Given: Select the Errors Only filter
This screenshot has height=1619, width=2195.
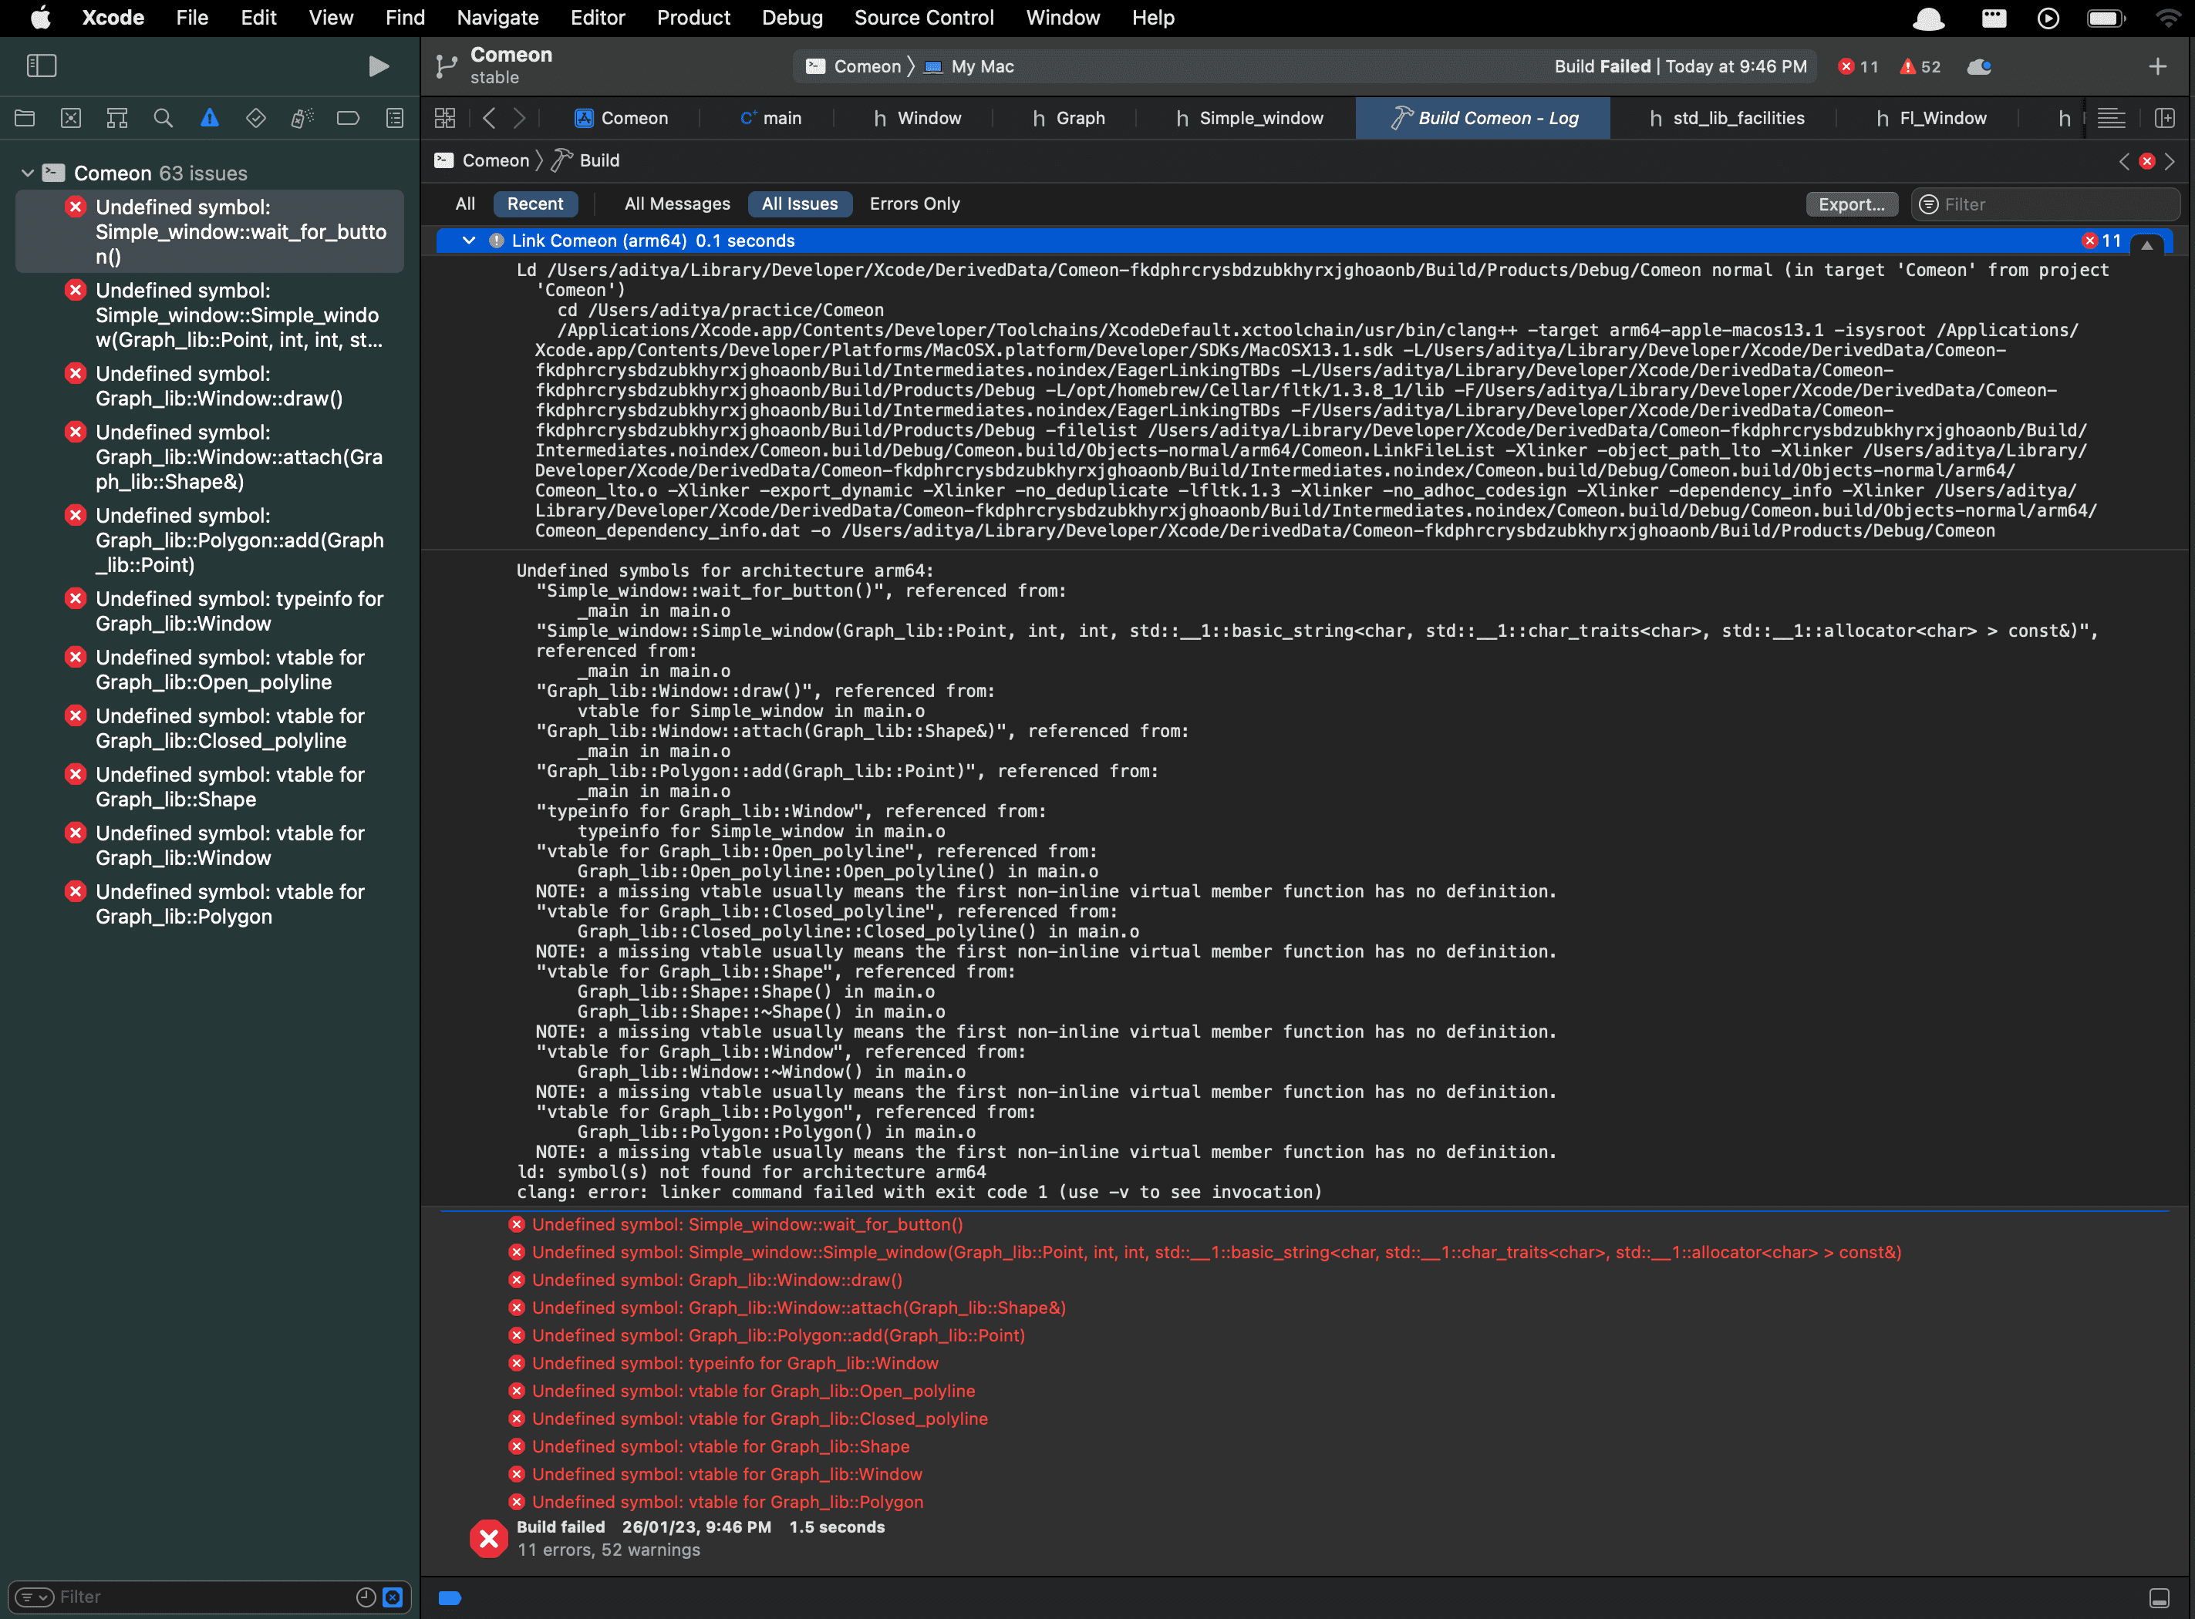Looking at the screenshot, I should click(914, 204).
